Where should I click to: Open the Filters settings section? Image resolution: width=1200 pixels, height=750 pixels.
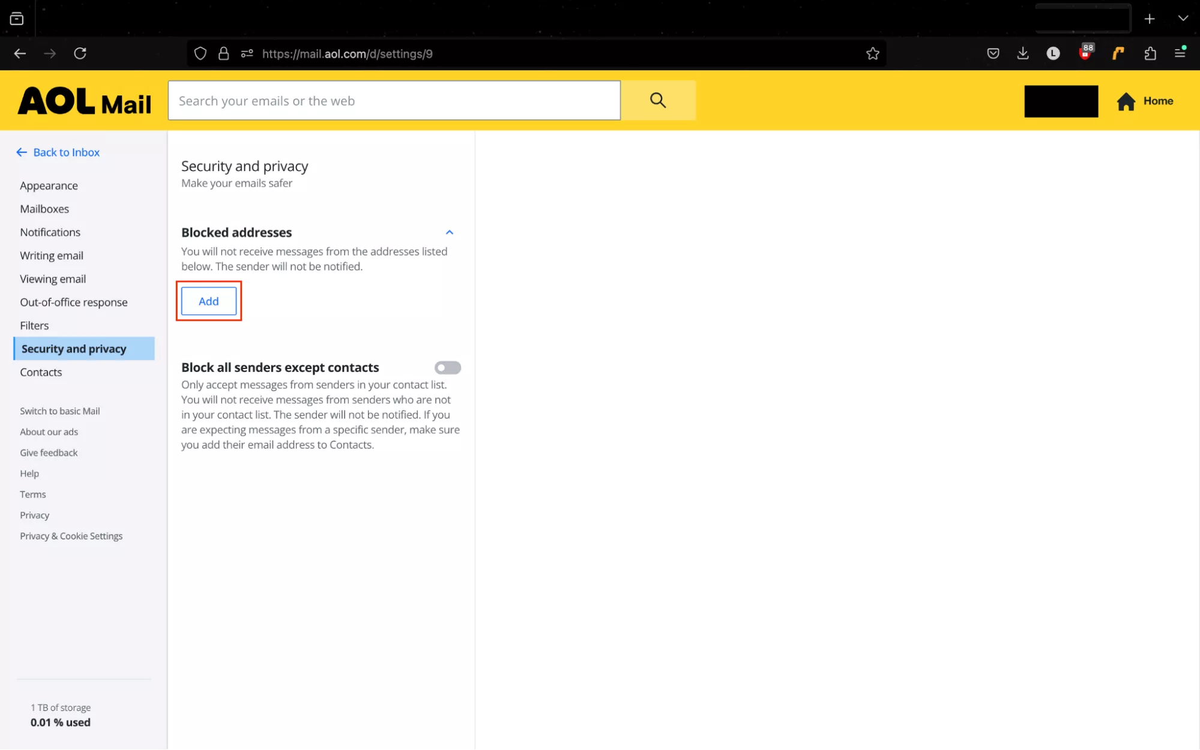[x=34, y=325]
